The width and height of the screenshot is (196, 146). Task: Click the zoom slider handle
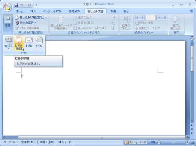tap(173, 142)
